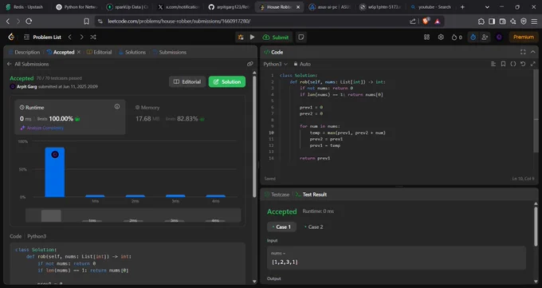Click the nums input value field
This screenshot has width=542, height=288.
pos(396,258)
